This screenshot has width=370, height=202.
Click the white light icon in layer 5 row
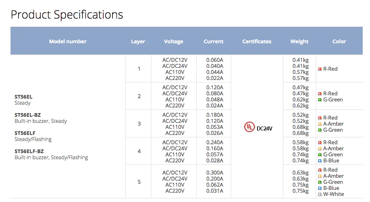tap(320, 194)
